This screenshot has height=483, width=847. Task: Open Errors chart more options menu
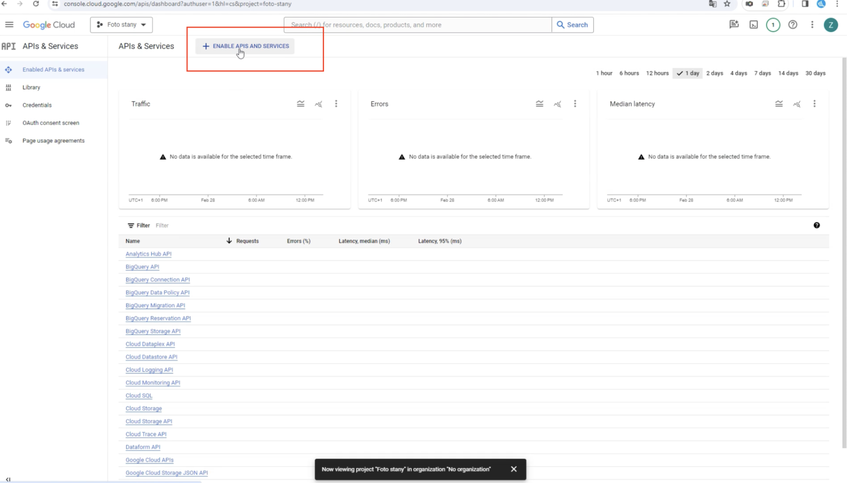click(x=575, y=104)
